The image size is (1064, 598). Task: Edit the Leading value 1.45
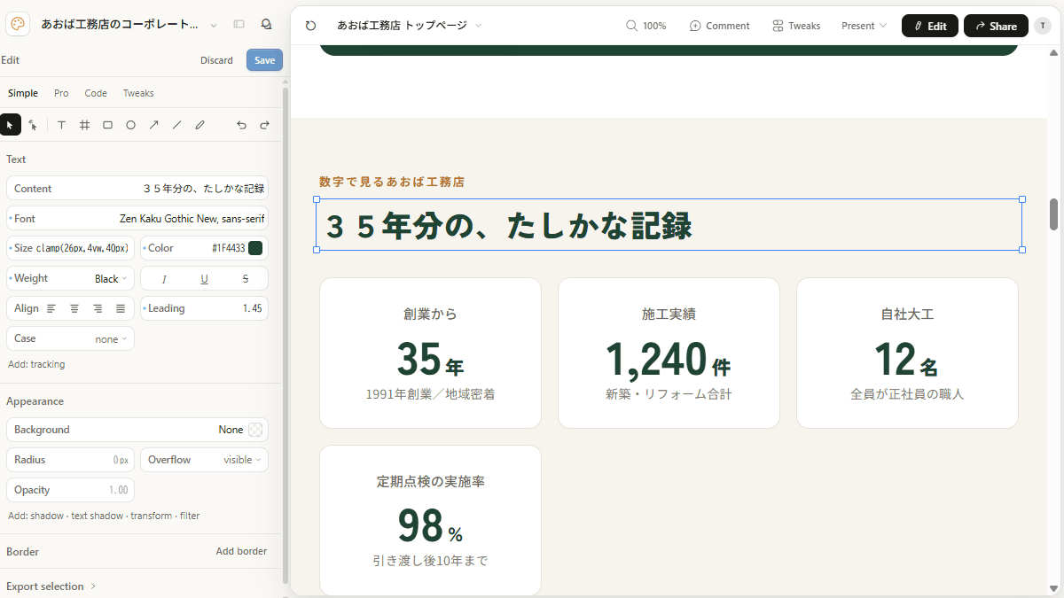(204, 308)
